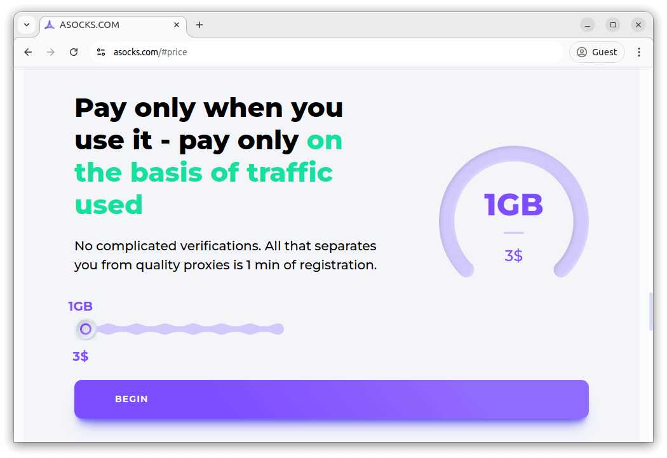Close the ASOCKS.COM tab
The height and width of the screenshot is (458, 667).
coord(177,25)
